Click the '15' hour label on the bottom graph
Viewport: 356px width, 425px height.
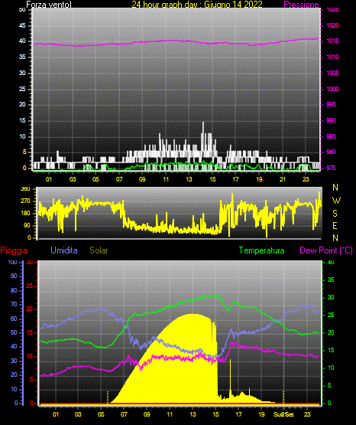(215, 414)
